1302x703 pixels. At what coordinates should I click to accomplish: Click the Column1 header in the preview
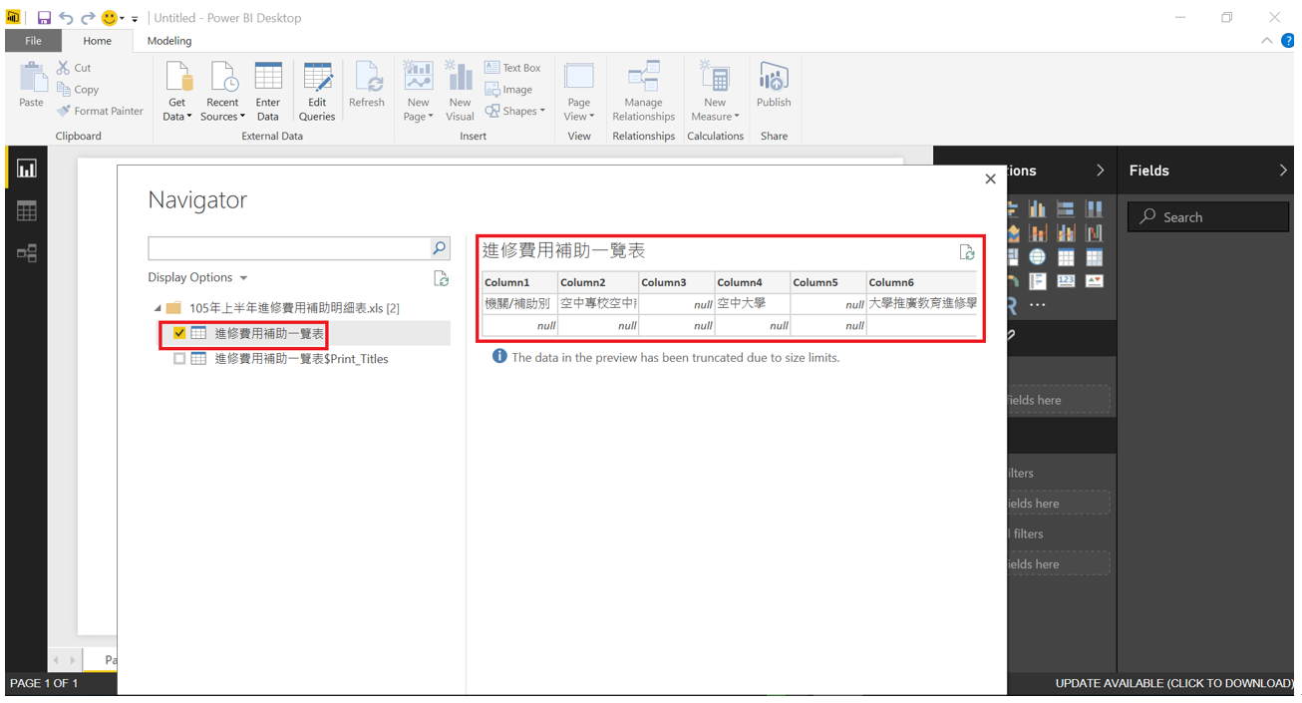(519, 282)
